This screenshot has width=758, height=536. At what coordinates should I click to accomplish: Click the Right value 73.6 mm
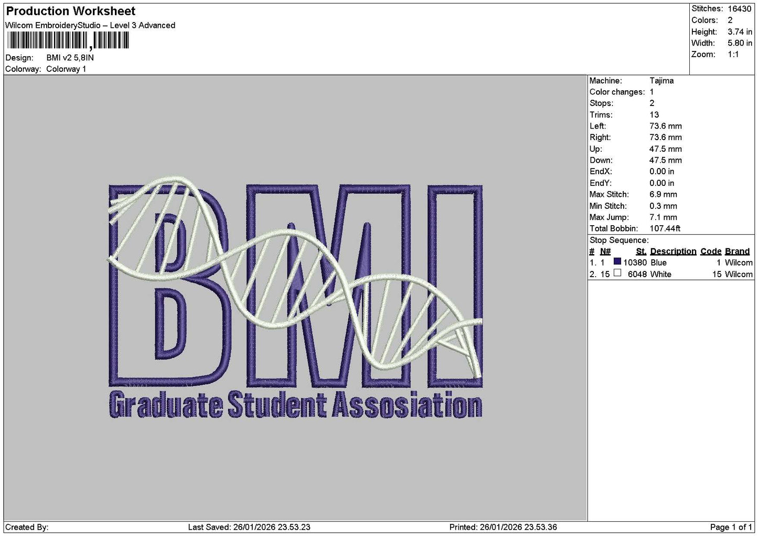tap(666, 138)
